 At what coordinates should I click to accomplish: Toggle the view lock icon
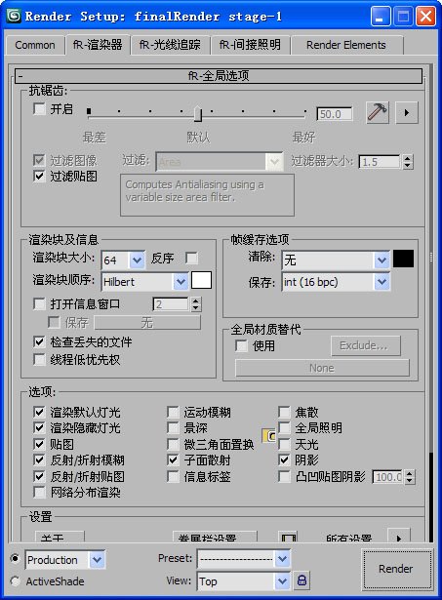tap(301, 580)
